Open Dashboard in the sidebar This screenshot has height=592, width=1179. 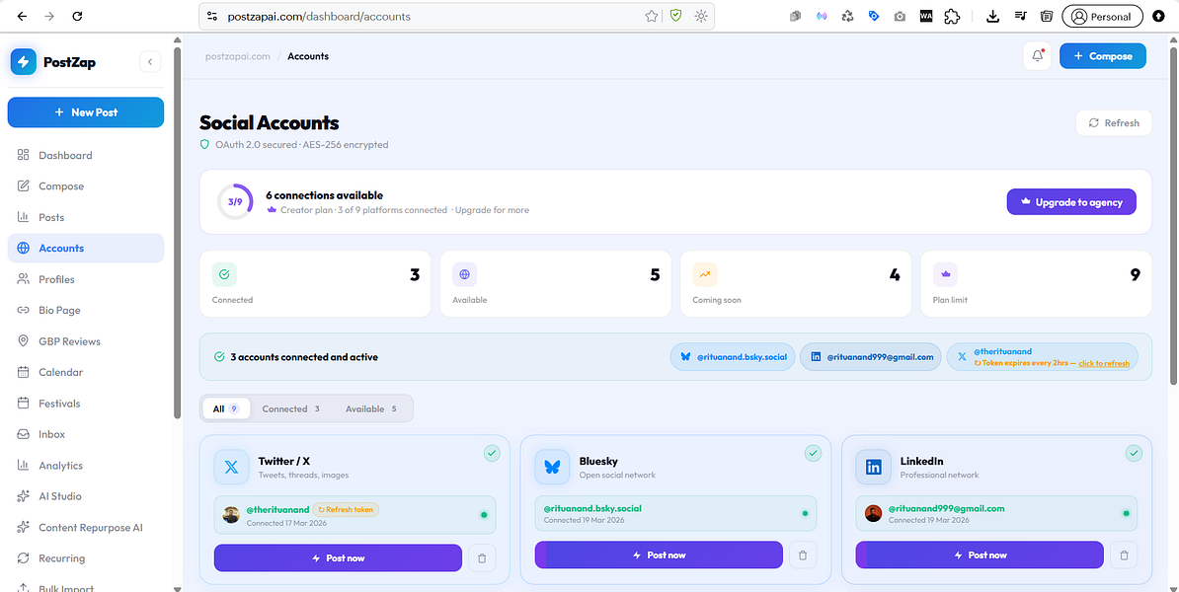pos(86,156)
